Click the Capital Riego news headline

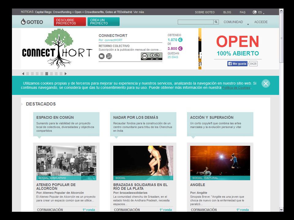coord(83,12)
